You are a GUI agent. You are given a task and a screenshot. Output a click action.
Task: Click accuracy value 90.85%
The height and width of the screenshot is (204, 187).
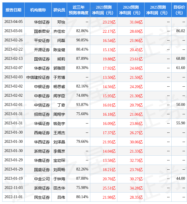click(82, 40)
